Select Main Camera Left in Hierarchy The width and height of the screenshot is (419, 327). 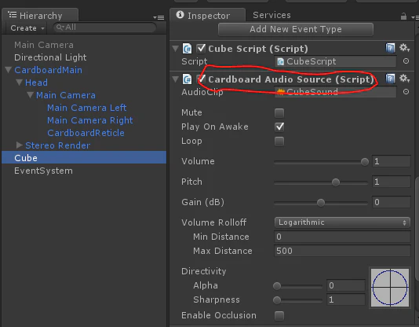[86, 108]
